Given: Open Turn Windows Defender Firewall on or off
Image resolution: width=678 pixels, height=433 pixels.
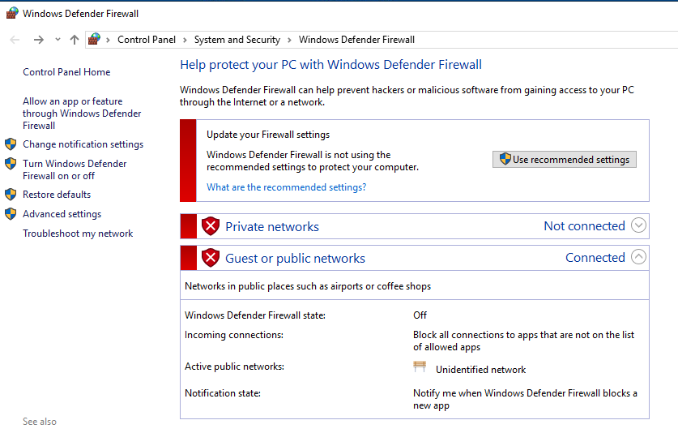Looking at the screenshot, I should coord(75,169).
